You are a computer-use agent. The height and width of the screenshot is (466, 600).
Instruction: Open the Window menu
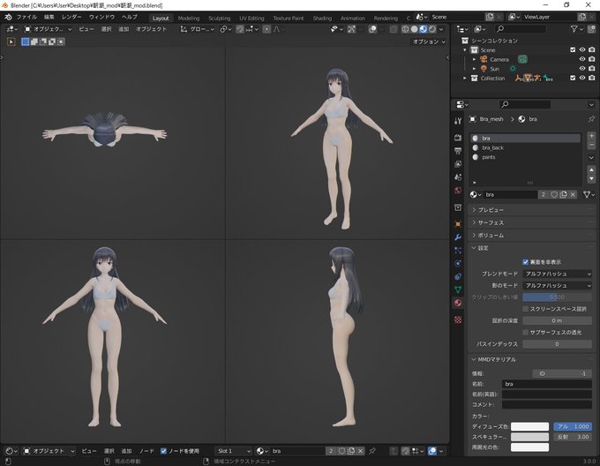click(x=101, y=18)
